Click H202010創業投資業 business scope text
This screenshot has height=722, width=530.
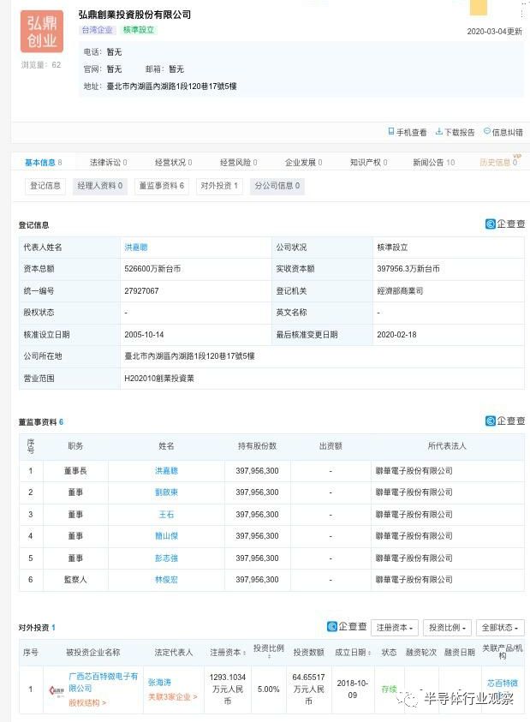point(159,379)
